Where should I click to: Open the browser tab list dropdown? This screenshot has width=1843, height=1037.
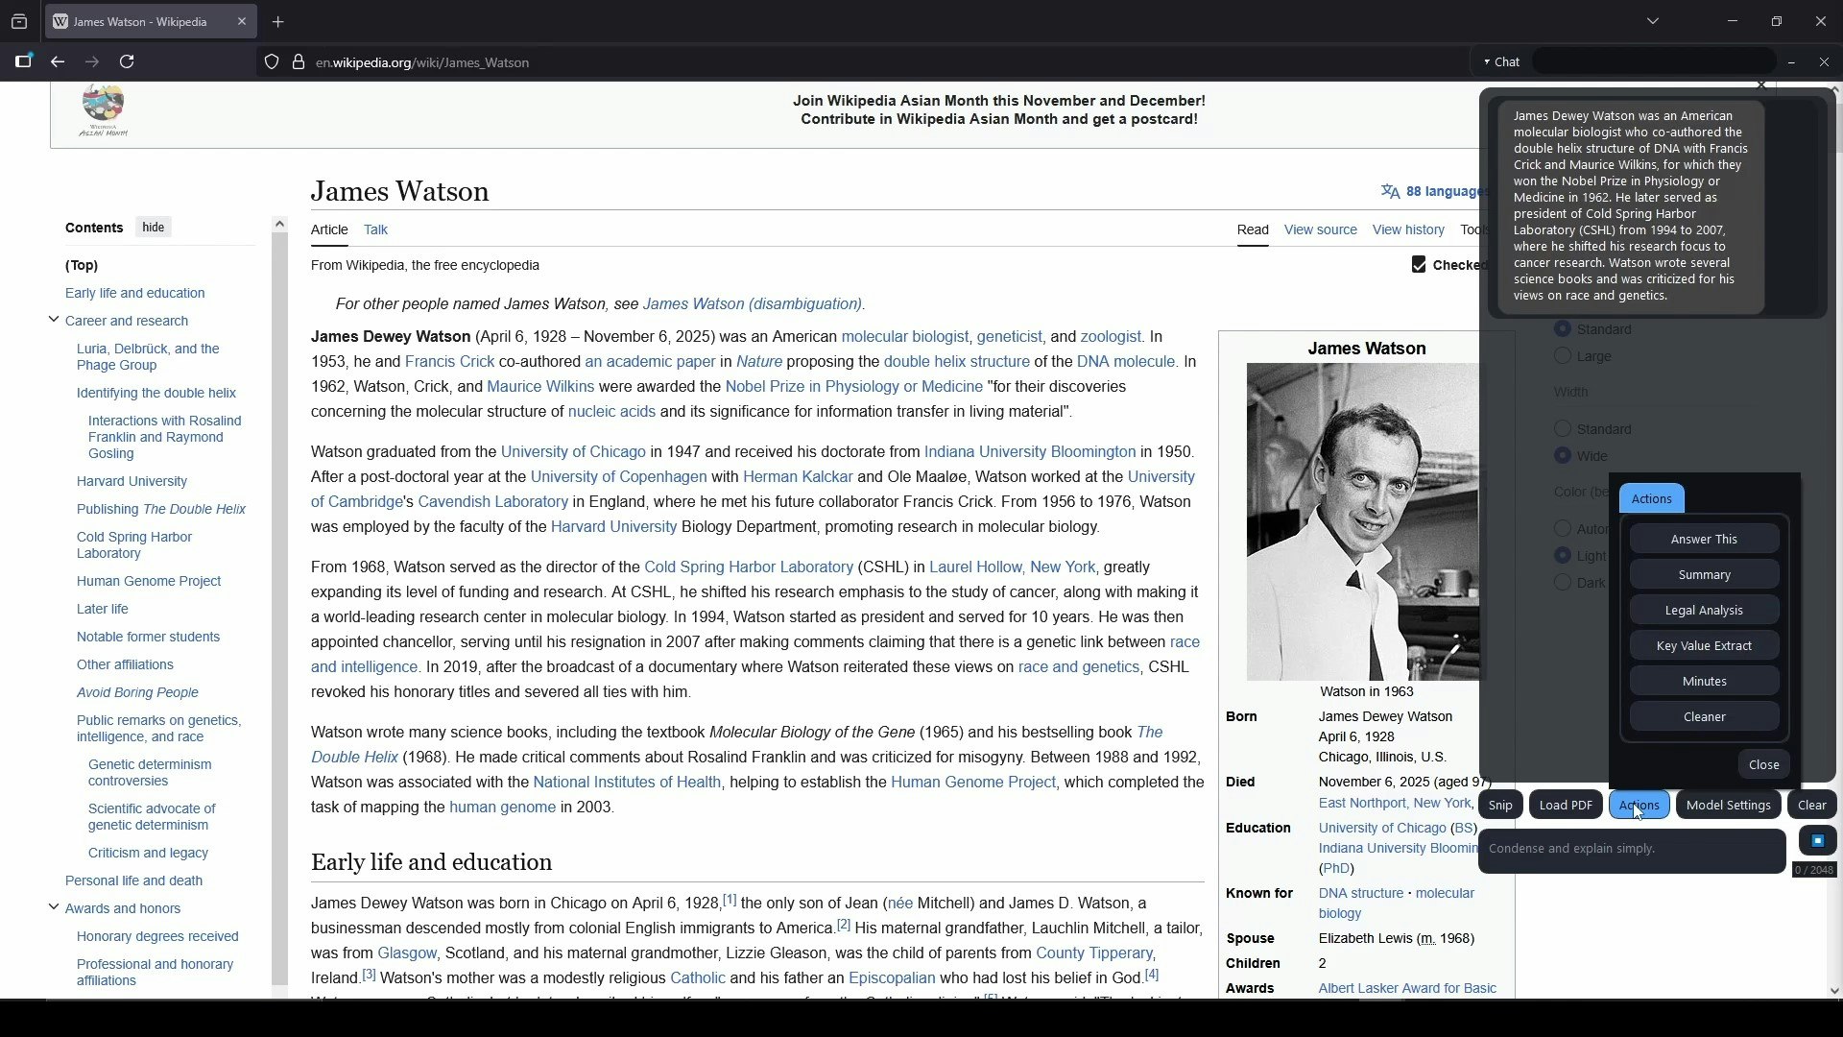click(1653, 20)
